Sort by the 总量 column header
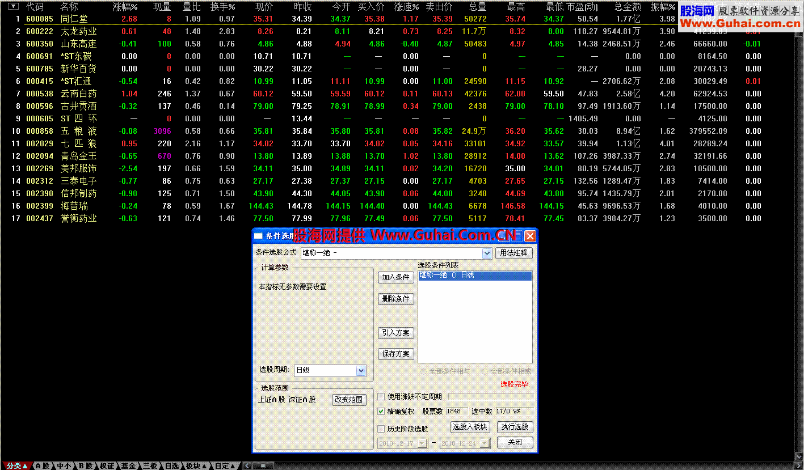Viewport: 804px width, 470px height. pos(478,7)
